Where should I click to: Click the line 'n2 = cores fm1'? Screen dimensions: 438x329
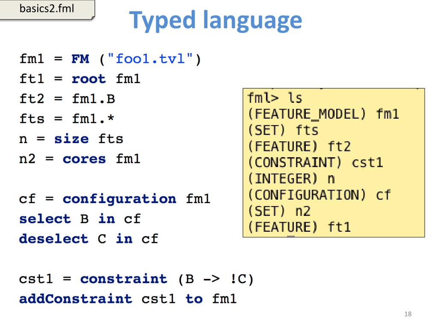pyautogui.click(x=80, y=159)
